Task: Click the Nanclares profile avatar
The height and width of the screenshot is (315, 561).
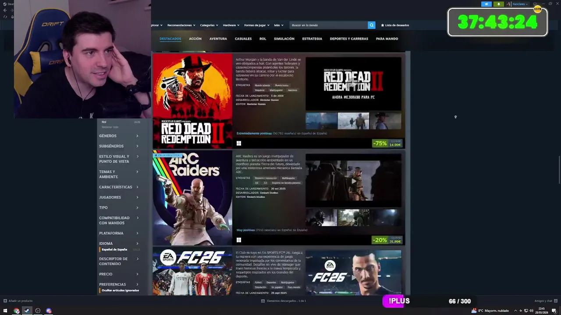Action: tap(509, 4)
